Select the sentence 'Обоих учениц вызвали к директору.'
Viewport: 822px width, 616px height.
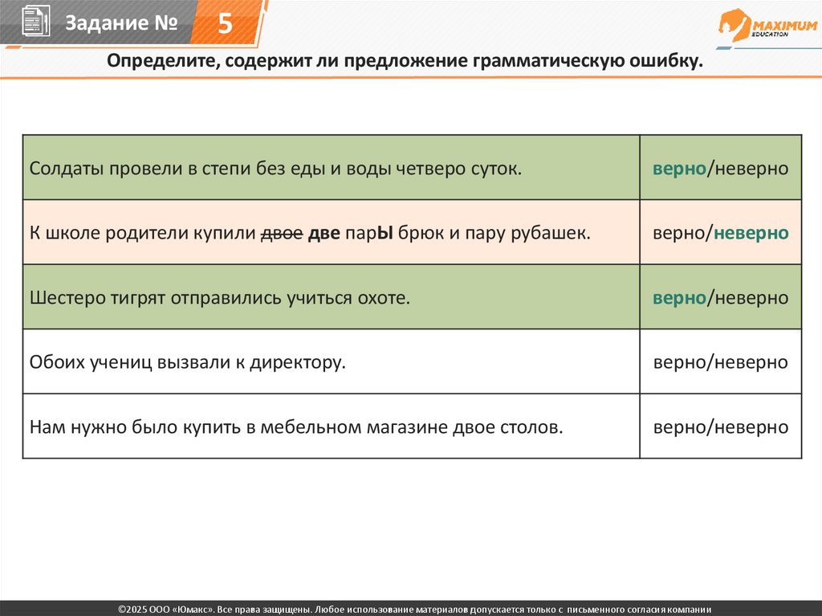coord(188,362)
